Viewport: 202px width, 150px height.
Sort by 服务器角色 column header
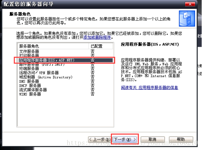pos(53,46)
